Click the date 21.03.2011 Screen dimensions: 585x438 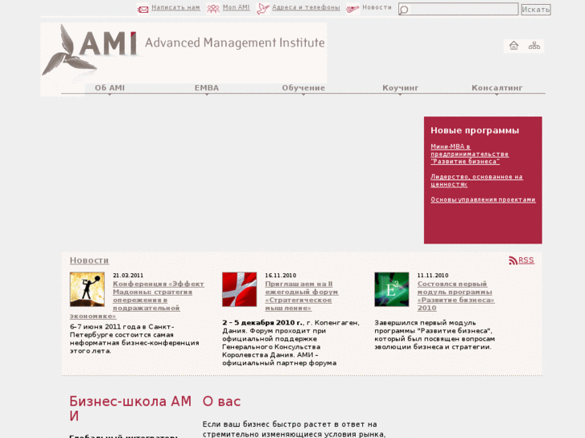point(128,276)
